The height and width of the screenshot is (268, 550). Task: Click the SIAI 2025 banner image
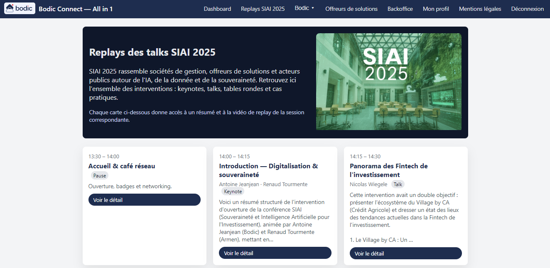389,81
